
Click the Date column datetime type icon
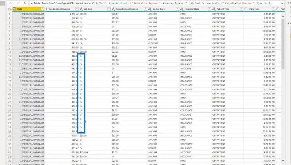[15, 9]
